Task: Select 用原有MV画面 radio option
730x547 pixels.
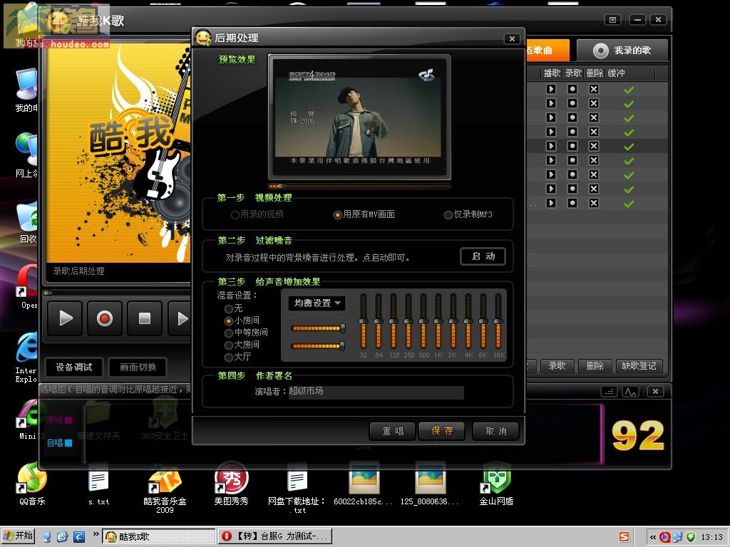Action: click(x=364, y=214)
